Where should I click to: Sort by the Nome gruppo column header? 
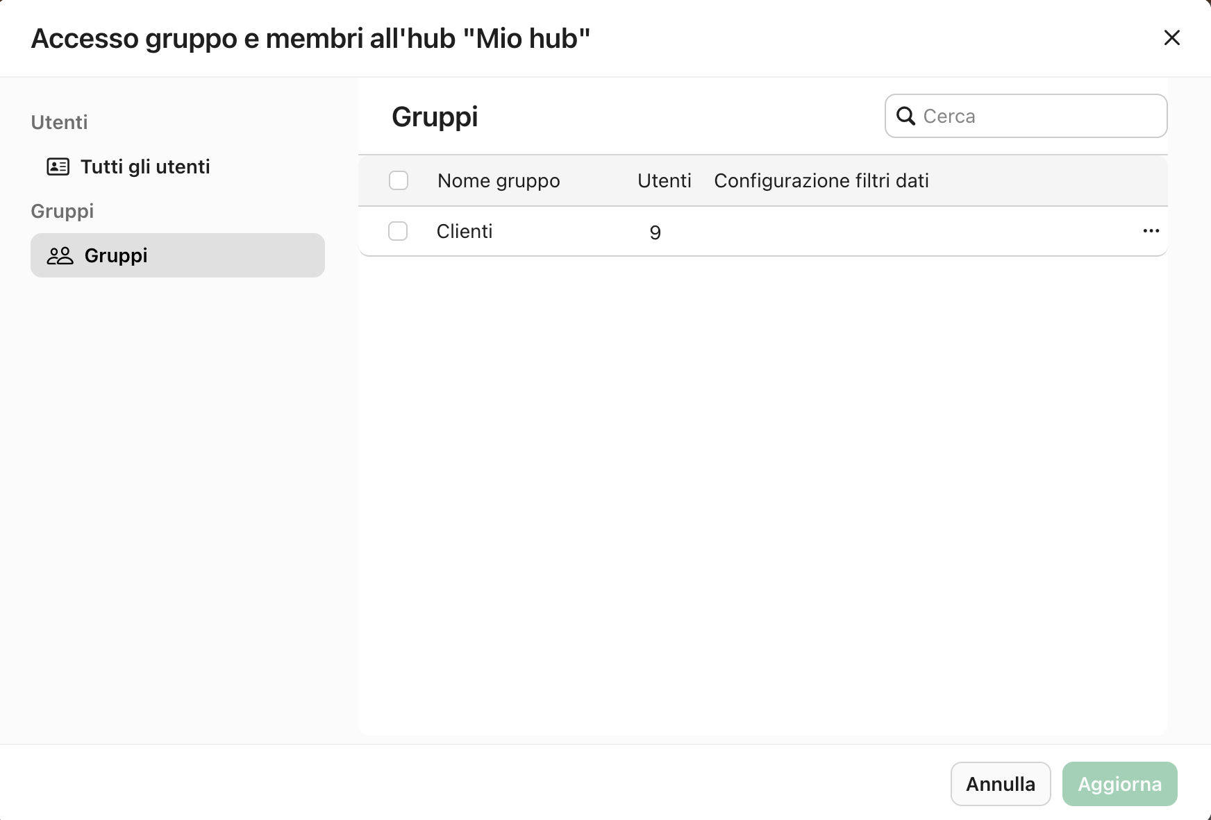coord(499,180)
